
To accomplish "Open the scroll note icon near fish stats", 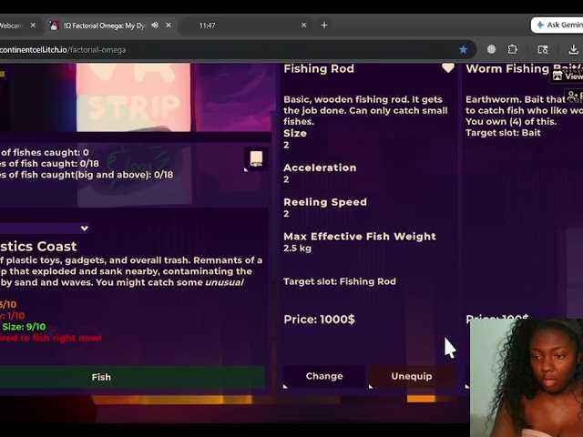I will 256,158.
